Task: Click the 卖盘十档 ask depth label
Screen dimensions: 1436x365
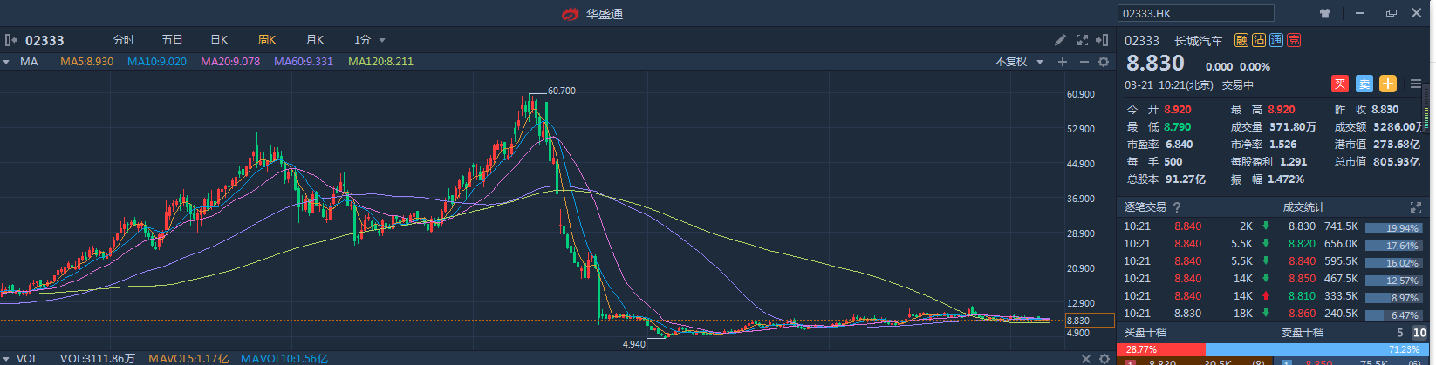Action: click(1303, 333)
